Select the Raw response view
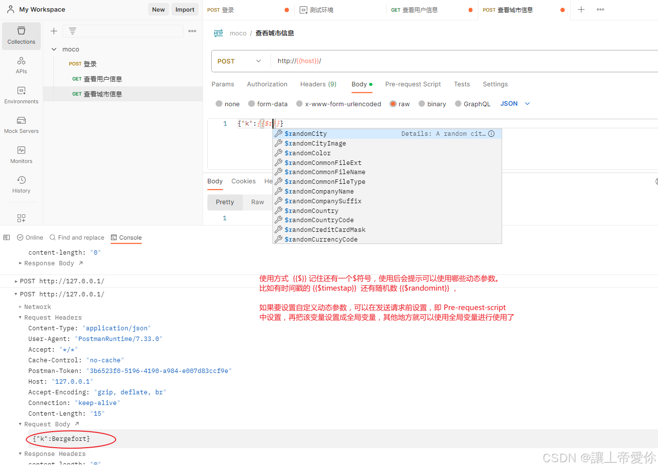Screen dimensions: 658x469 click(257, 202)
